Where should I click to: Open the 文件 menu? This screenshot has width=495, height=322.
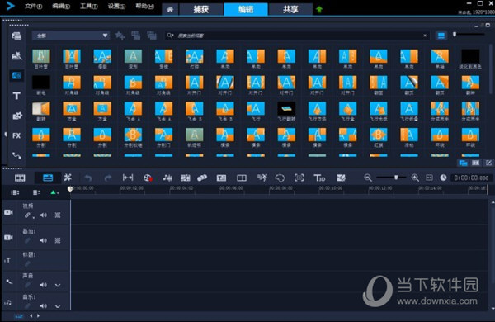33,6
